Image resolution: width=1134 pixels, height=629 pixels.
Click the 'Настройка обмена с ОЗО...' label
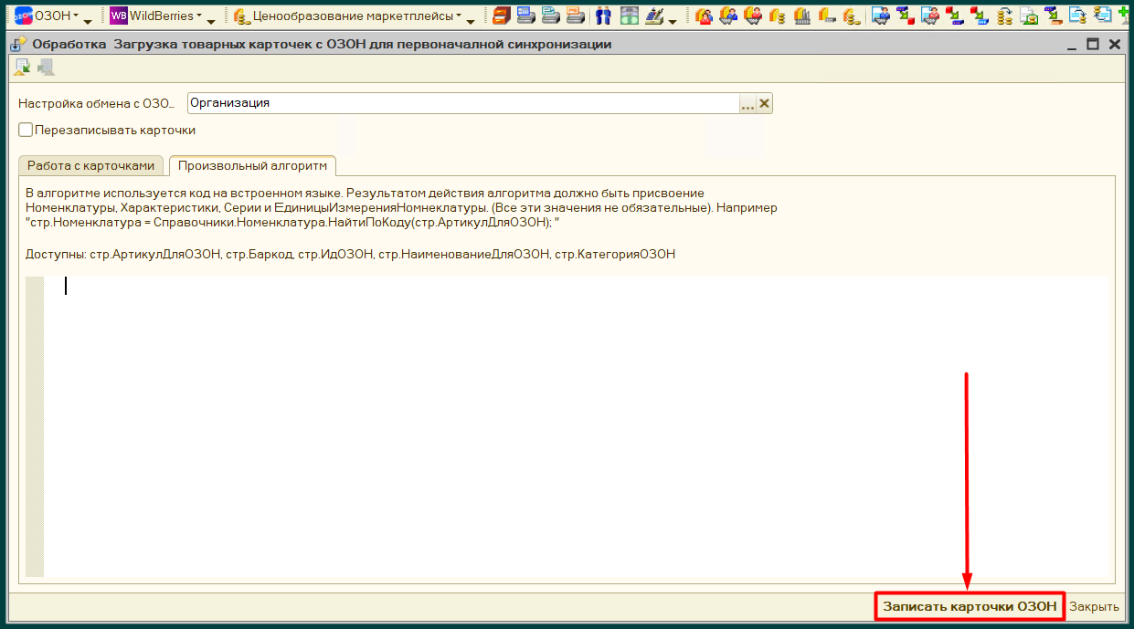pos(96,103)
